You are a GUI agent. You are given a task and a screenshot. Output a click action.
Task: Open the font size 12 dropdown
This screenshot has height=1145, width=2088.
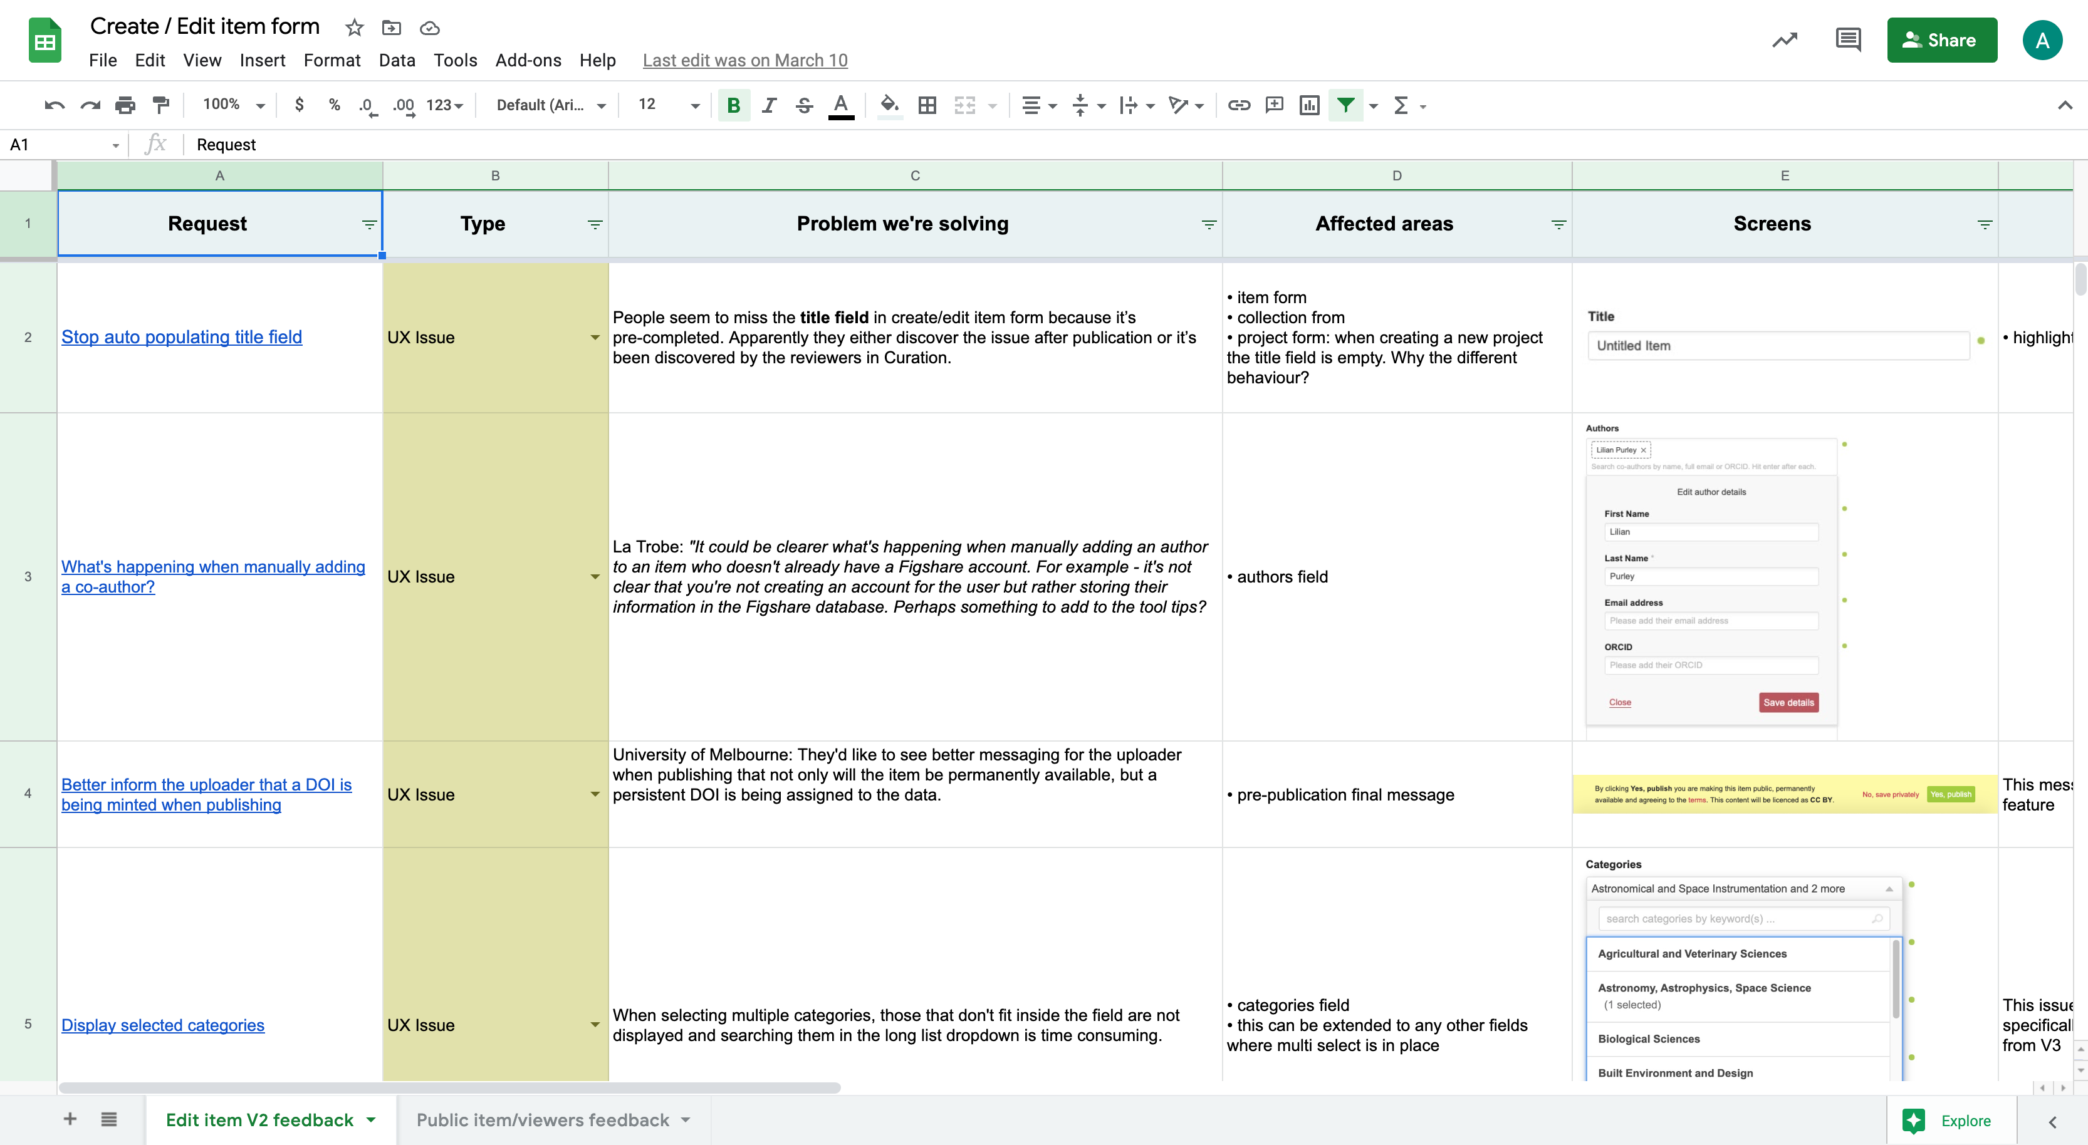coord(669,105)
